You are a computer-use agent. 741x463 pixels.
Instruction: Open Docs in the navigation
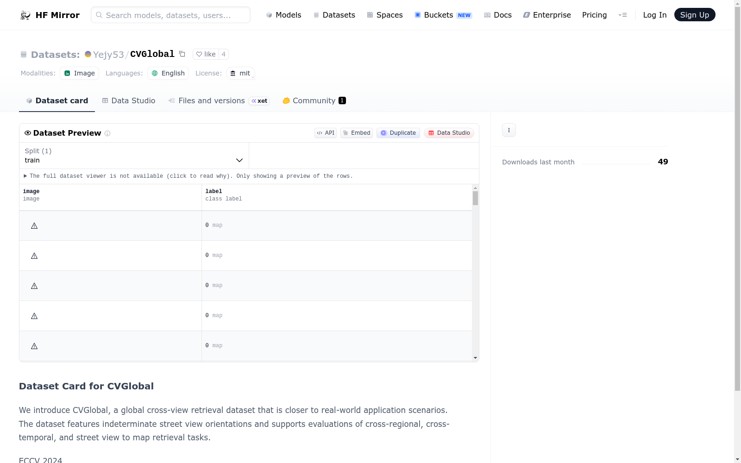click(497, 15)
